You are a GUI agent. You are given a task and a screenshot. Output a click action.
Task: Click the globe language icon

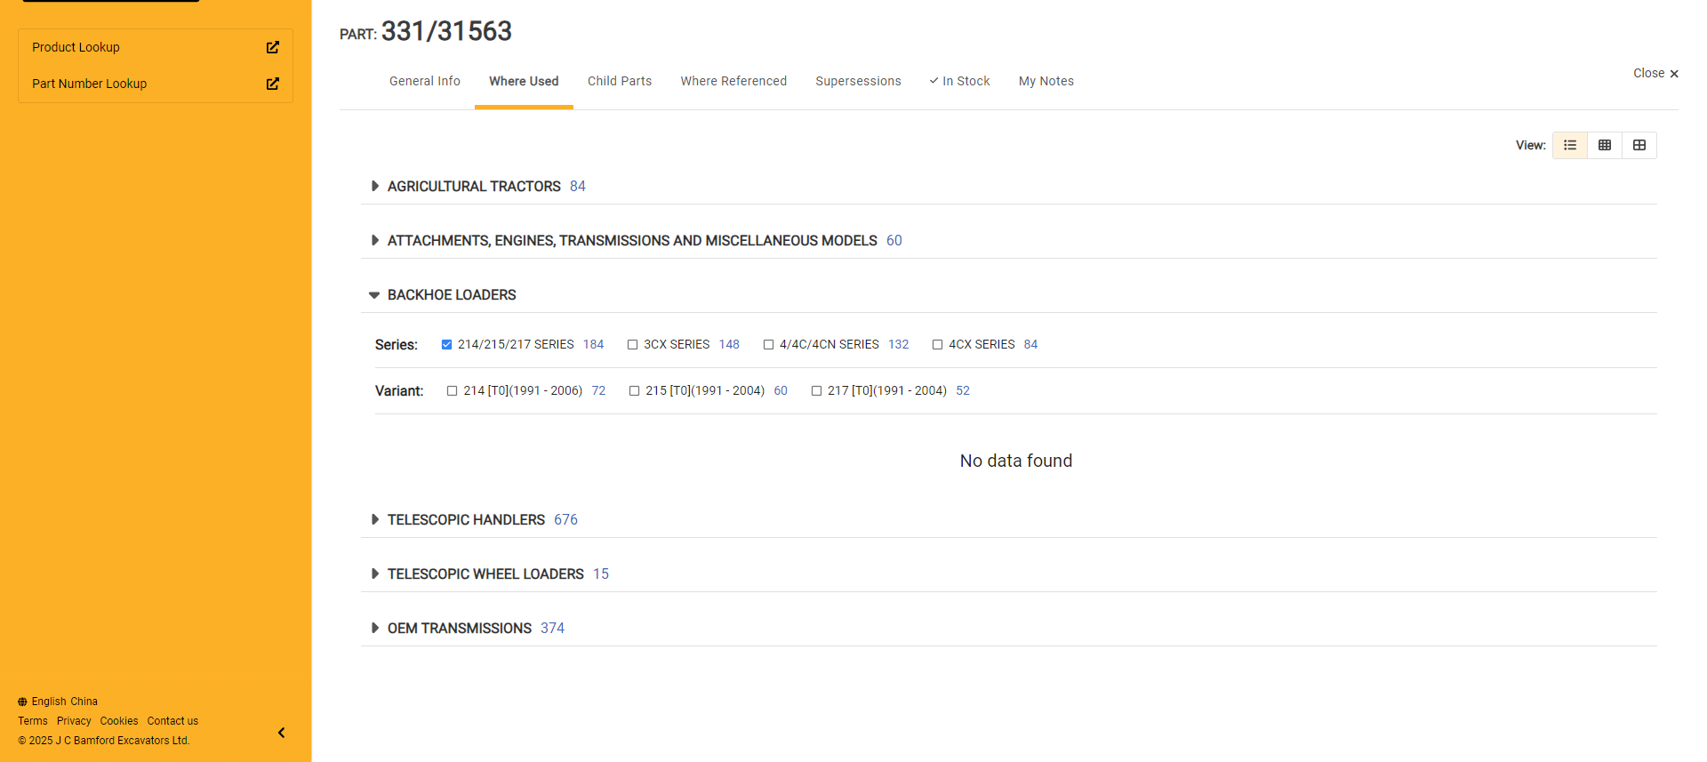click(22, 702)
